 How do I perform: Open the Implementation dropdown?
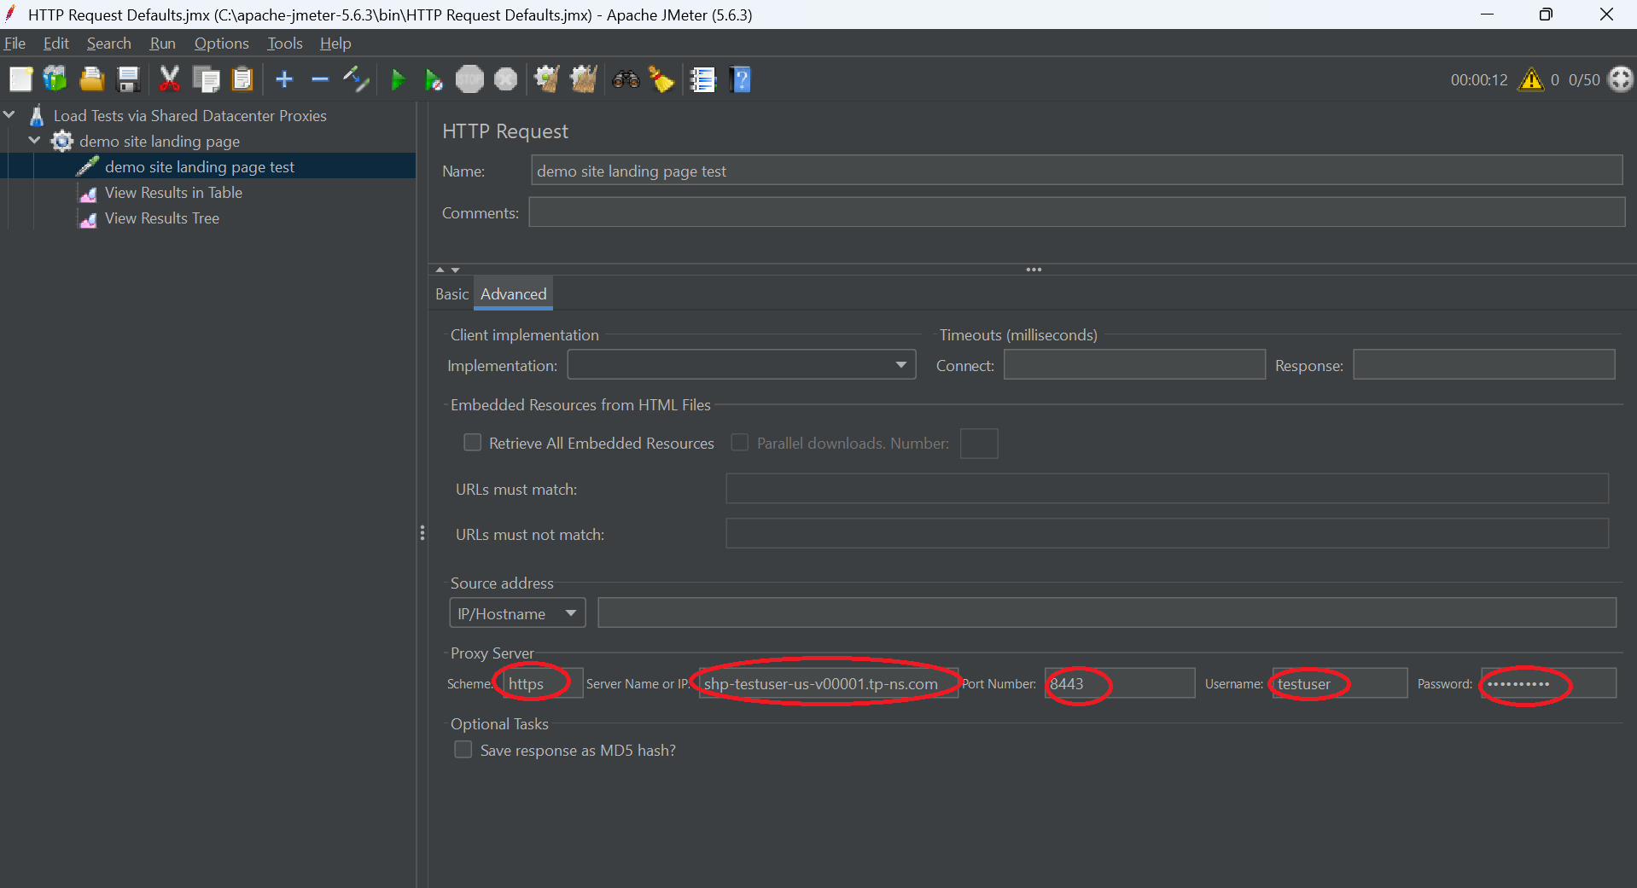click(741, 365)
